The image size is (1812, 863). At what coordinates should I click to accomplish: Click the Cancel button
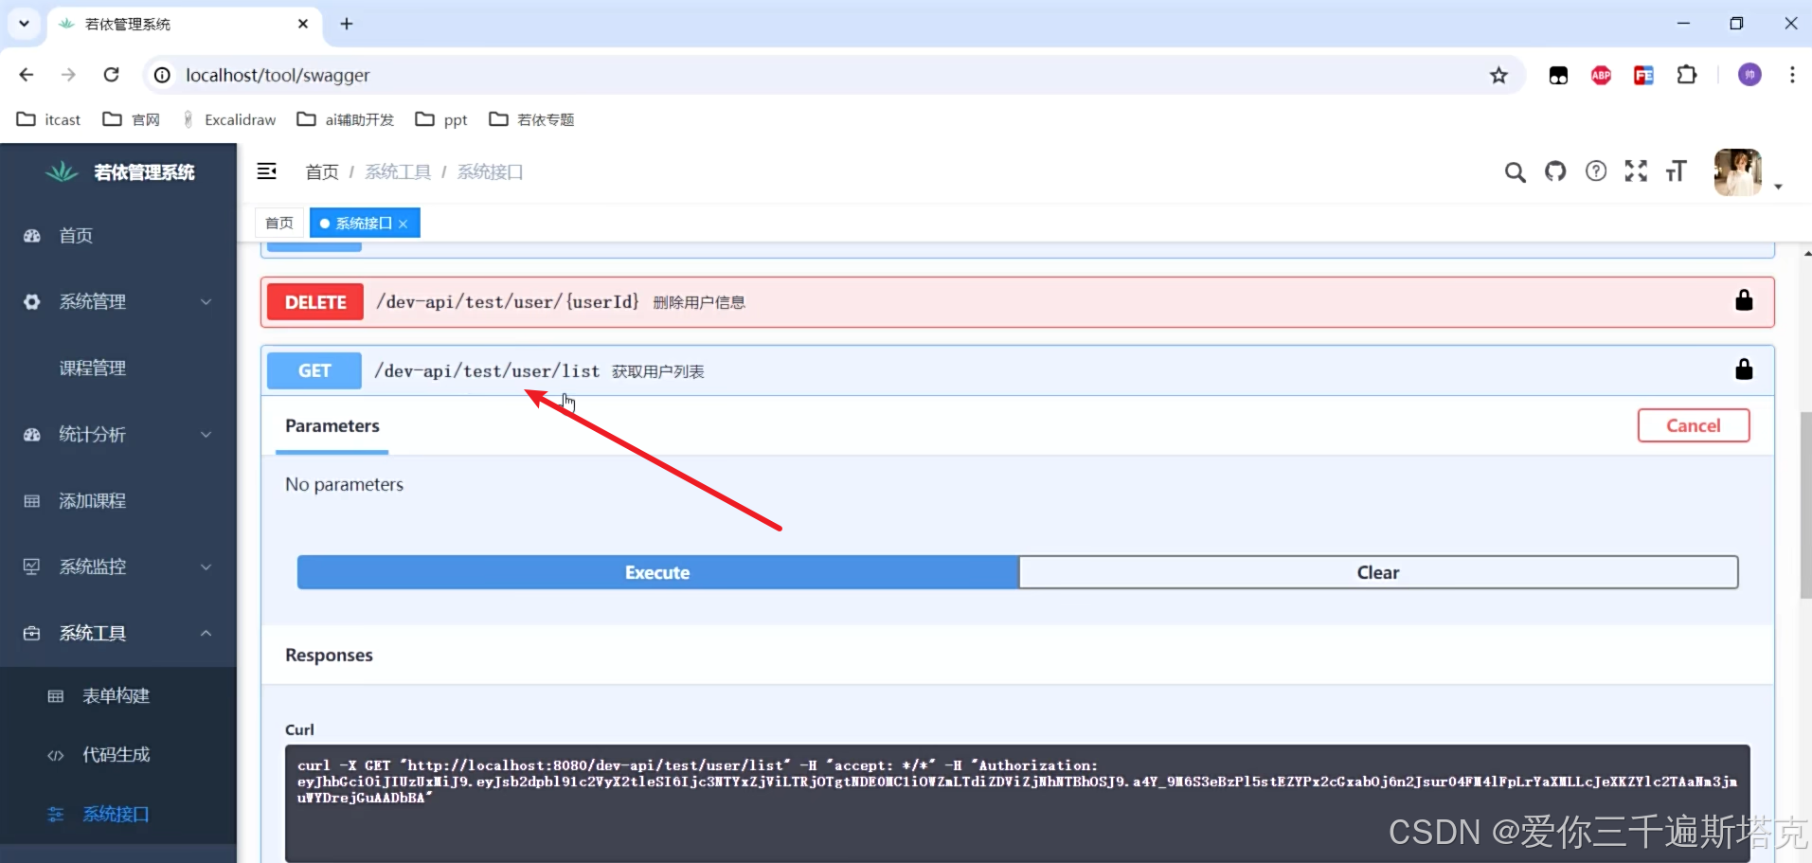point(1693,425)
